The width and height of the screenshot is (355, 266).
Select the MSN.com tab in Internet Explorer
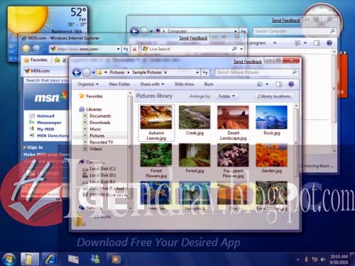[x=45, y=71]
